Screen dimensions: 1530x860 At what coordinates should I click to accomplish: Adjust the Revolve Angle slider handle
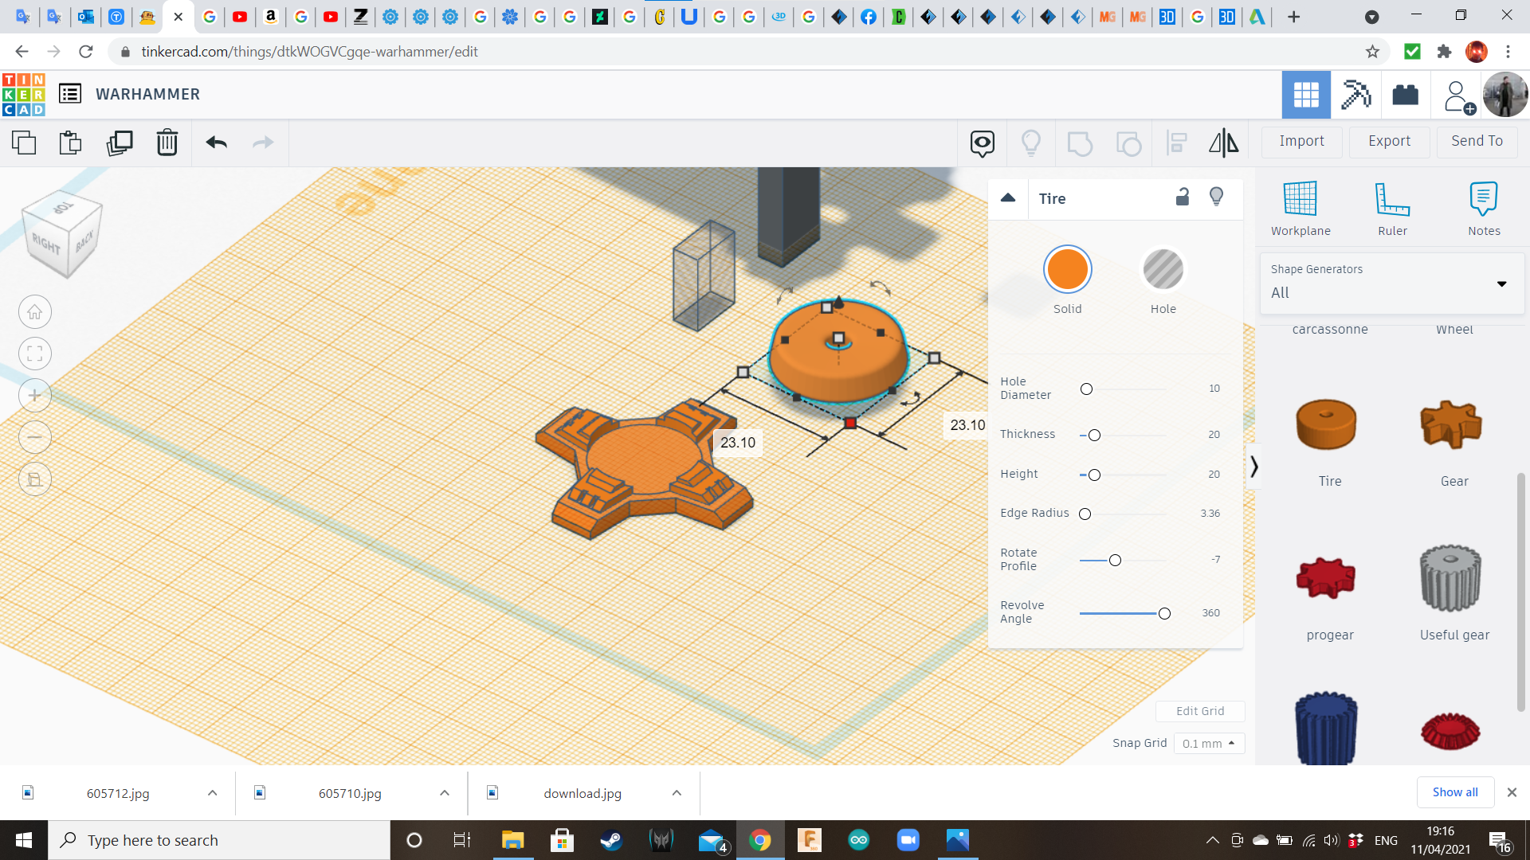coord(1164,613)
